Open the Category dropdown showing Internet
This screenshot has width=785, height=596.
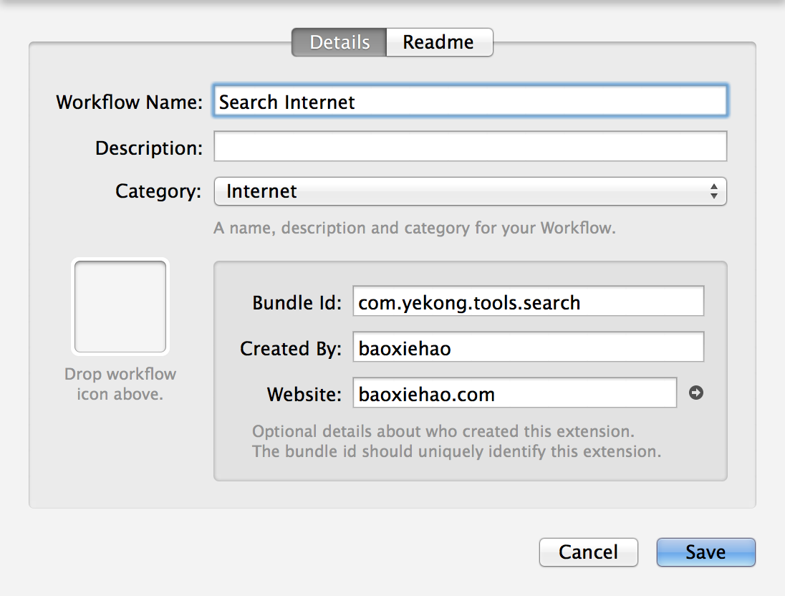coord(470,191)
